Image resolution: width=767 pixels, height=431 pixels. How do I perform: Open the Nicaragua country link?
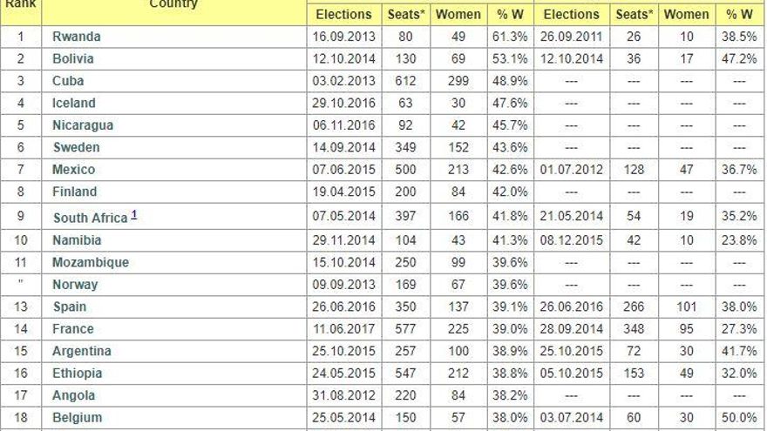click(83, 125)
